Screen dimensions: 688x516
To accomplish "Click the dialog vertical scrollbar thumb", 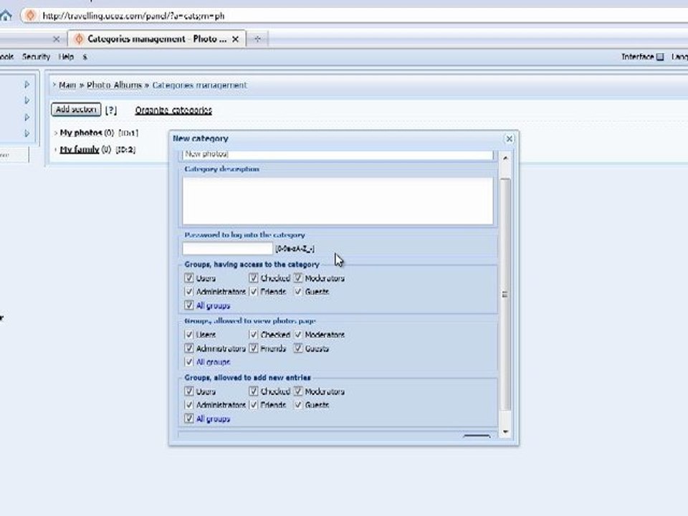I will click(505, 294).
